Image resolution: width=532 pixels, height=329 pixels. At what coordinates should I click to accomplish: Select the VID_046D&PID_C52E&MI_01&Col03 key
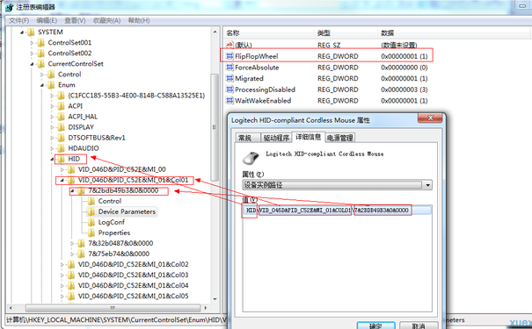tap(133, 275)
